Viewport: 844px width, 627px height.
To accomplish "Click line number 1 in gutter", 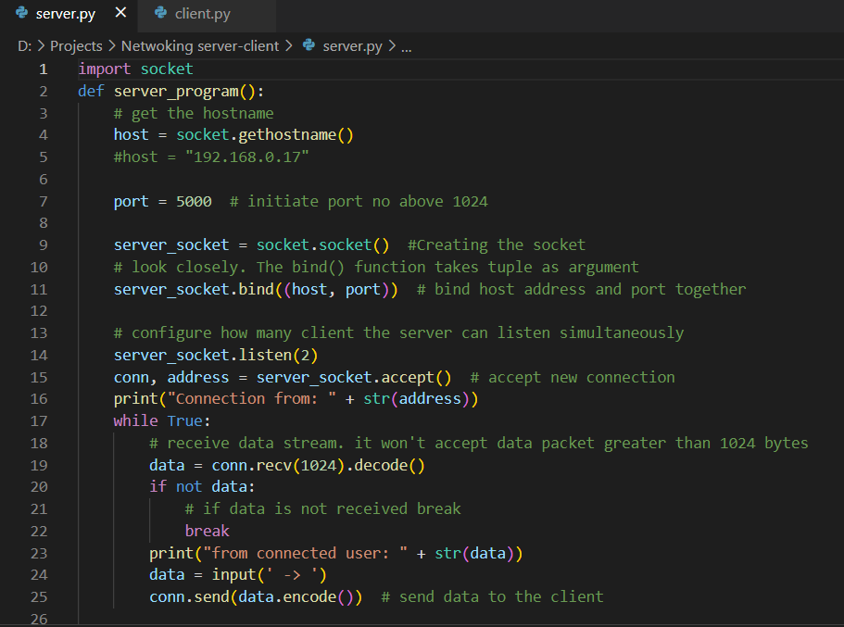I will click(x=43, y=69).
